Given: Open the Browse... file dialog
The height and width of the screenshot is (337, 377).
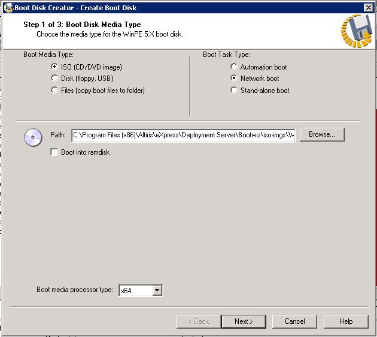Looking at the screenshot, I should point(322,134).
